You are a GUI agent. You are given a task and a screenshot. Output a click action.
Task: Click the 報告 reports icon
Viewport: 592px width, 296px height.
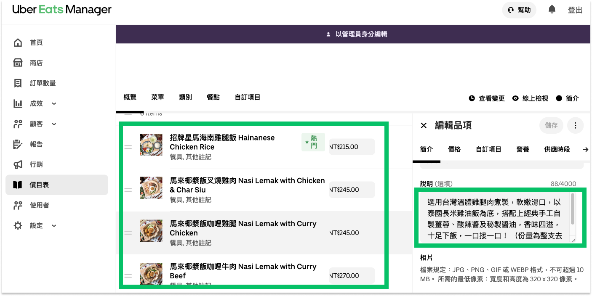[x=18, y=144]
